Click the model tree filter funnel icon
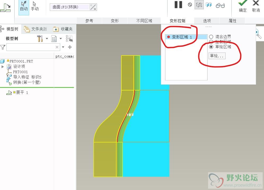 click(x=3, y=47)
